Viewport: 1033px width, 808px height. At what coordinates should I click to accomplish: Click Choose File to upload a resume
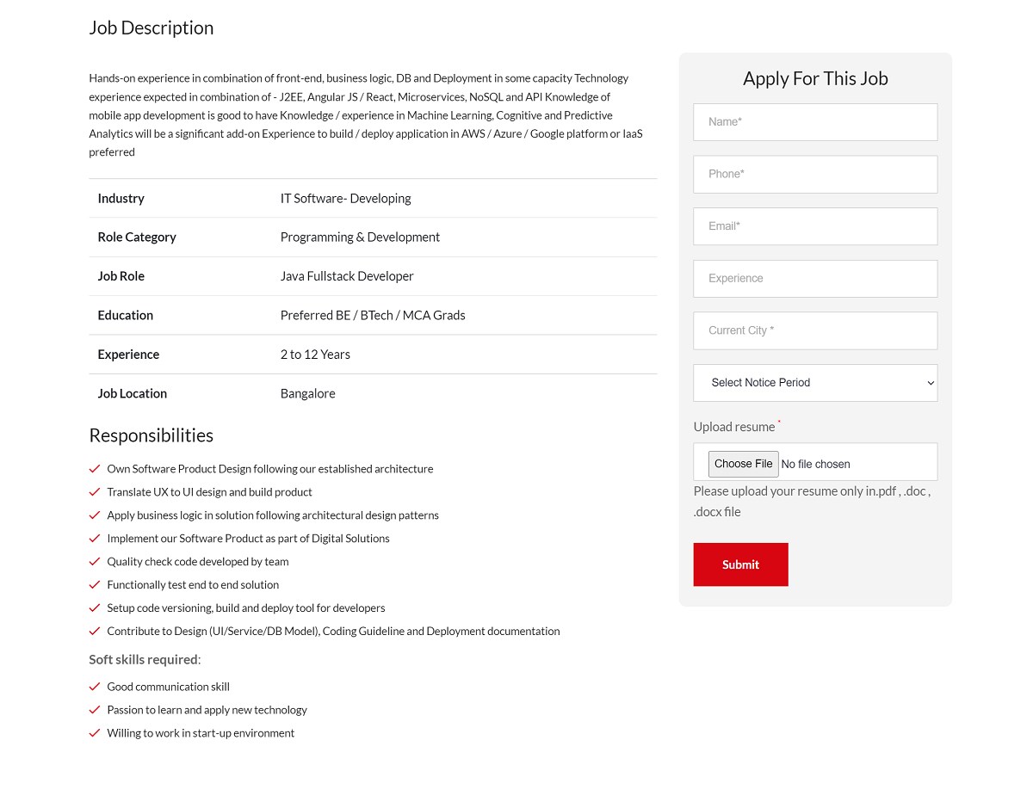[743, 463]
